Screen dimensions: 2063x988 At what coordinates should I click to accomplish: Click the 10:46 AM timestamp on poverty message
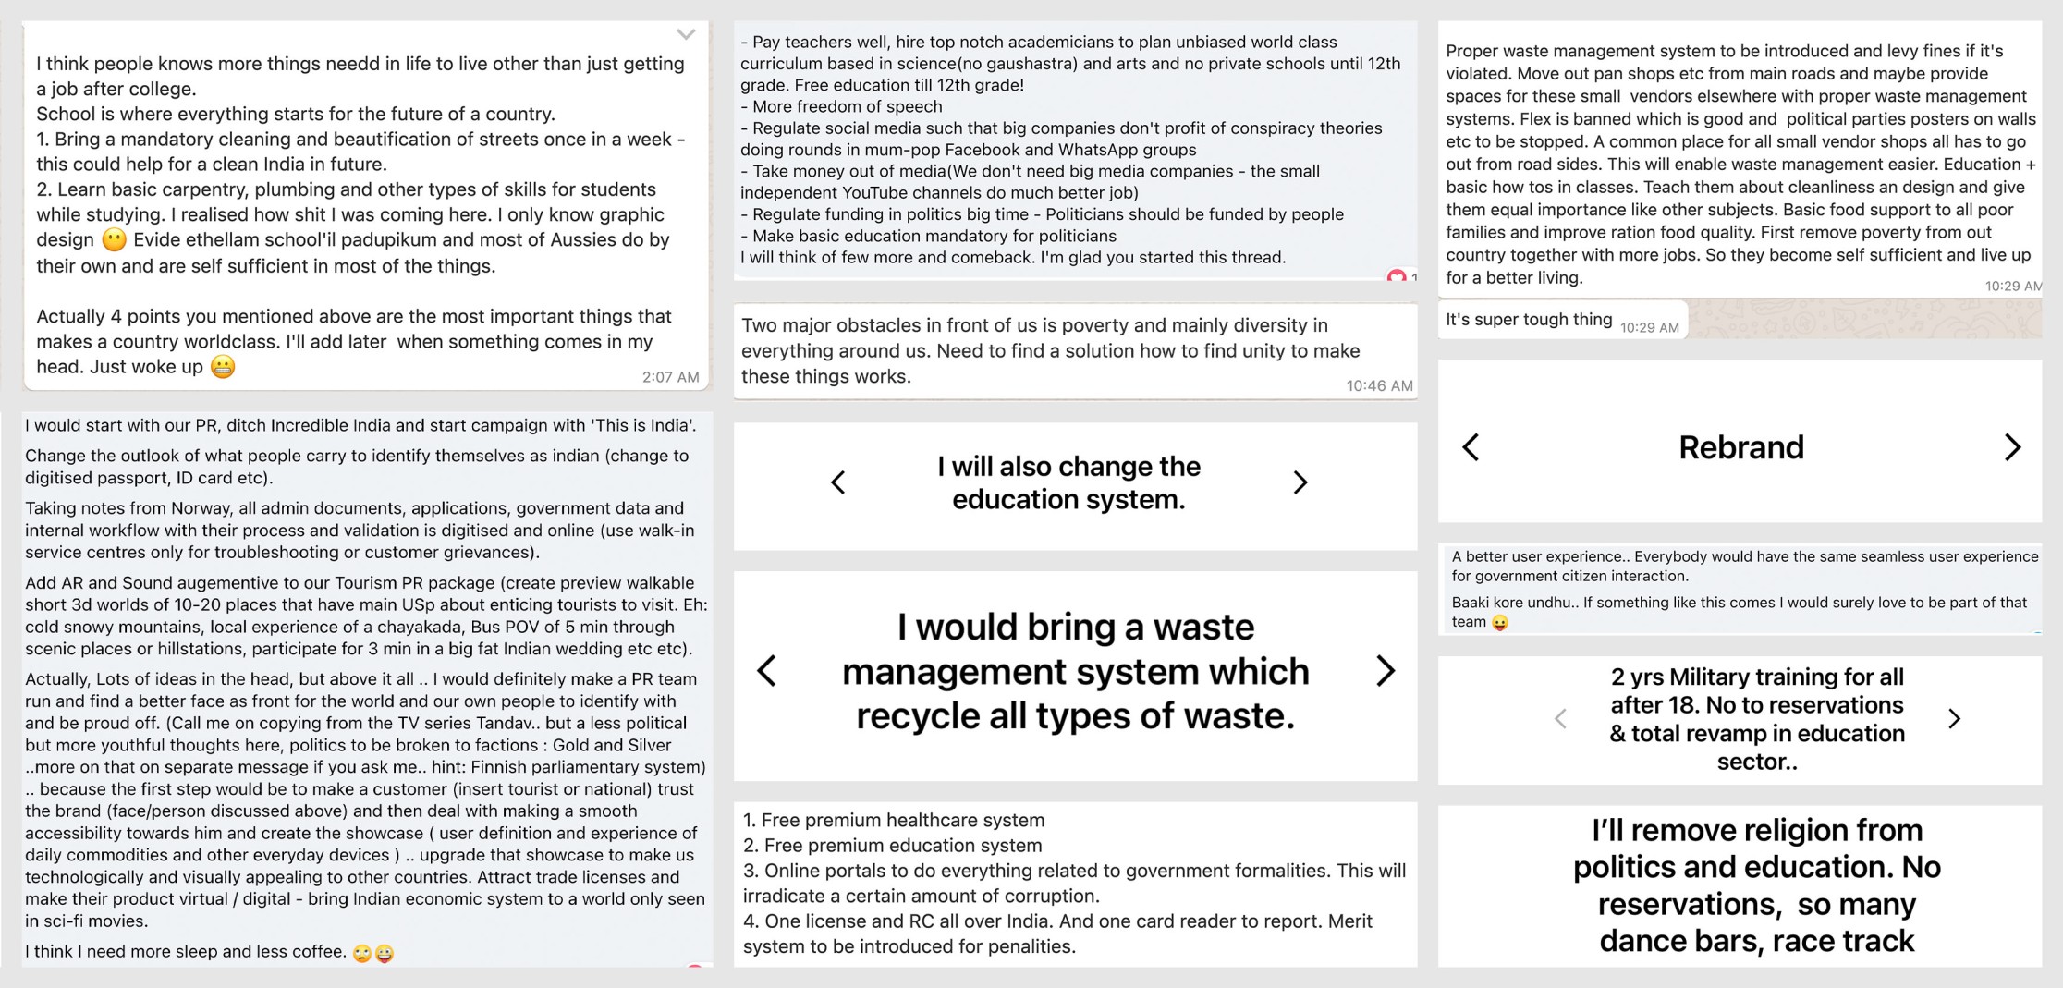click(x=1379, y=386)
